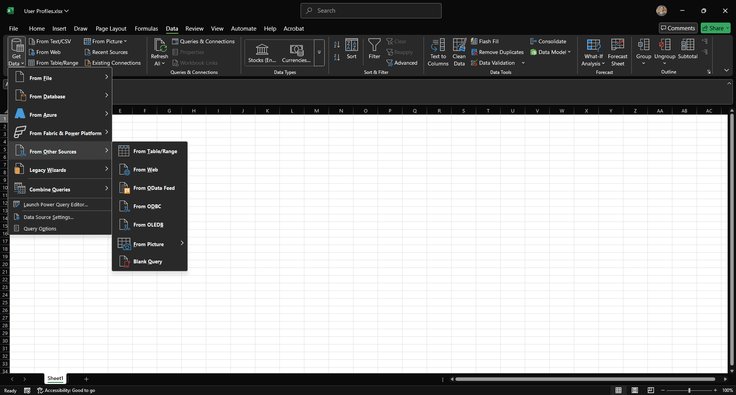Adjust the zoom slider
The image size is (736, 395).
689,390
